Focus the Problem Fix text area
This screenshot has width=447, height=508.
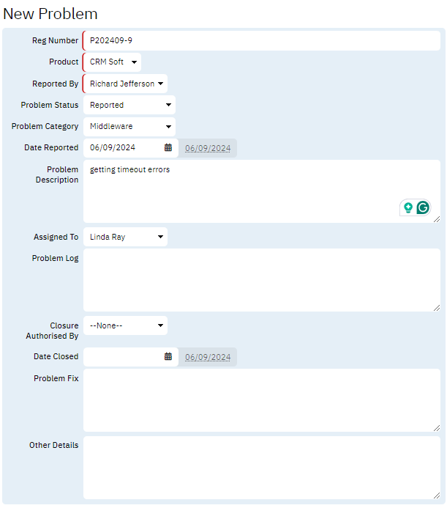click(261, 400)
